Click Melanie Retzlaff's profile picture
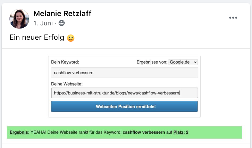The width and height of the screenshot is (252, 148). click(19, 19)
